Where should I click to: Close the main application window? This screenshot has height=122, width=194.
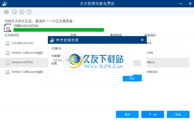[x=190, y=4]
